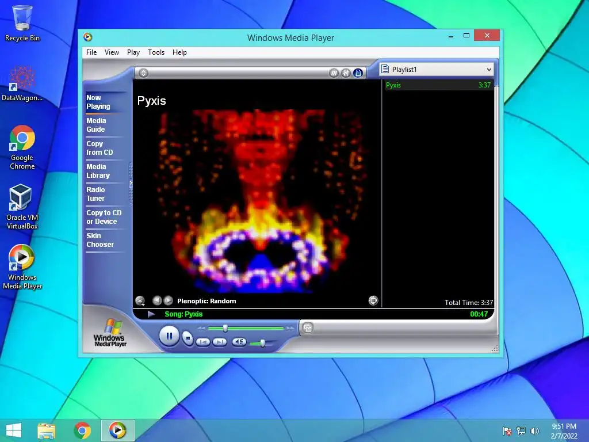The height and width of the screenshot is (442, 589).
Task: Open the Play menu
Action: click(133, 52)
